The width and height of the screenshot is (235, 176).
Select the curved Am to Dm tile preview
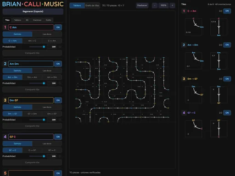[193, 61]
